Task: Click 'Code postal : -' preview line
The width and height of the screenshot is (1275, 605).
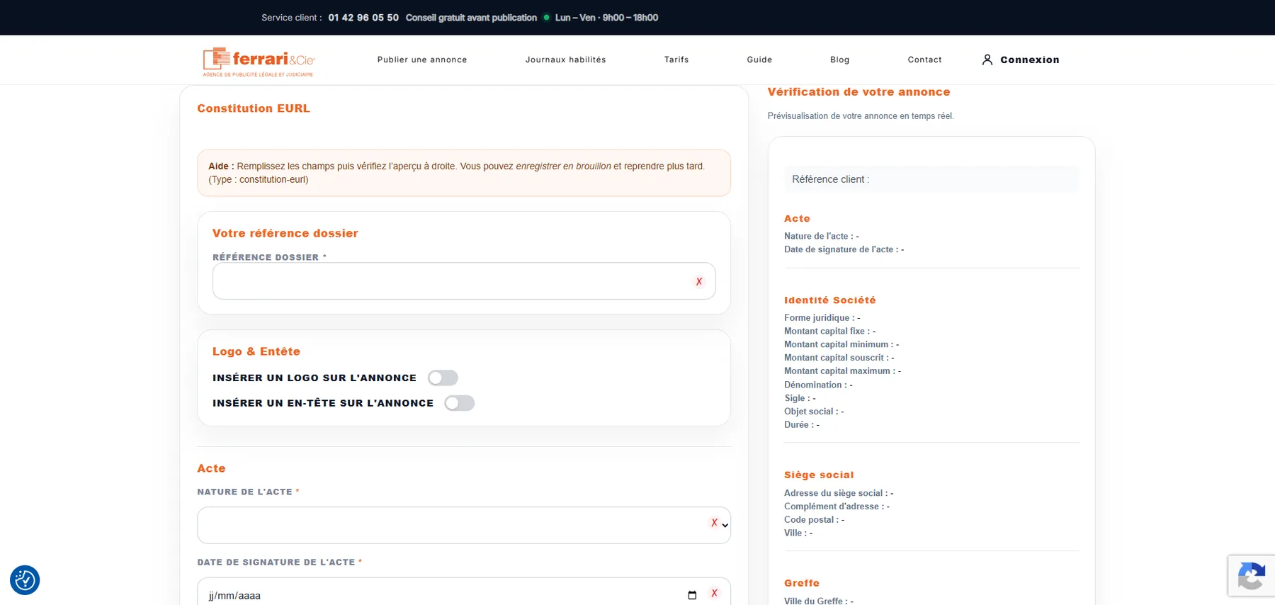Action: [x=815, y=519]
